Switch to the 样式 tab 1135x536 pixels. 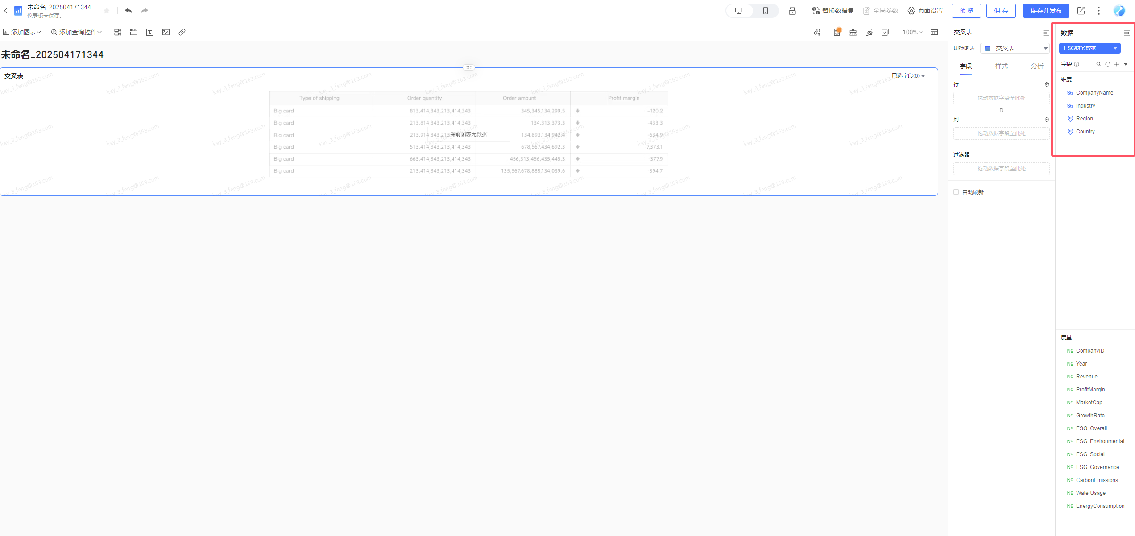(x=1002, y=66)
